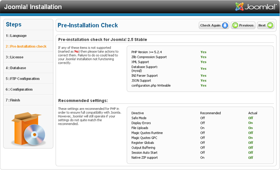280x170 pixels.
Task: Click 'Pre-installation check for Joomla! 2.5 Stable' heading
Action: 103,40
